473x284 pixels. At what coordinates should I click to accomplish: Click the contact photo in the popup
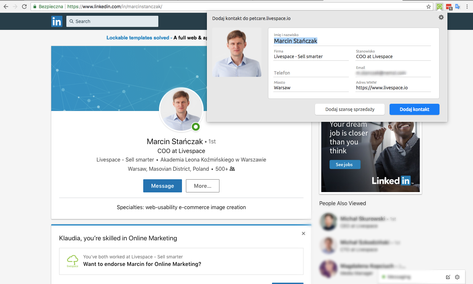[x=237, y=52]
